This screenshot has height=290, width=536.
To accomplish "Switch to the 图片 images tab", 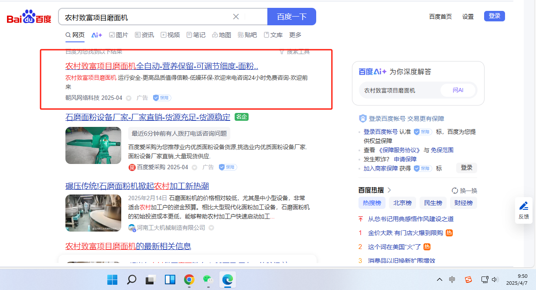I will 118,35.
